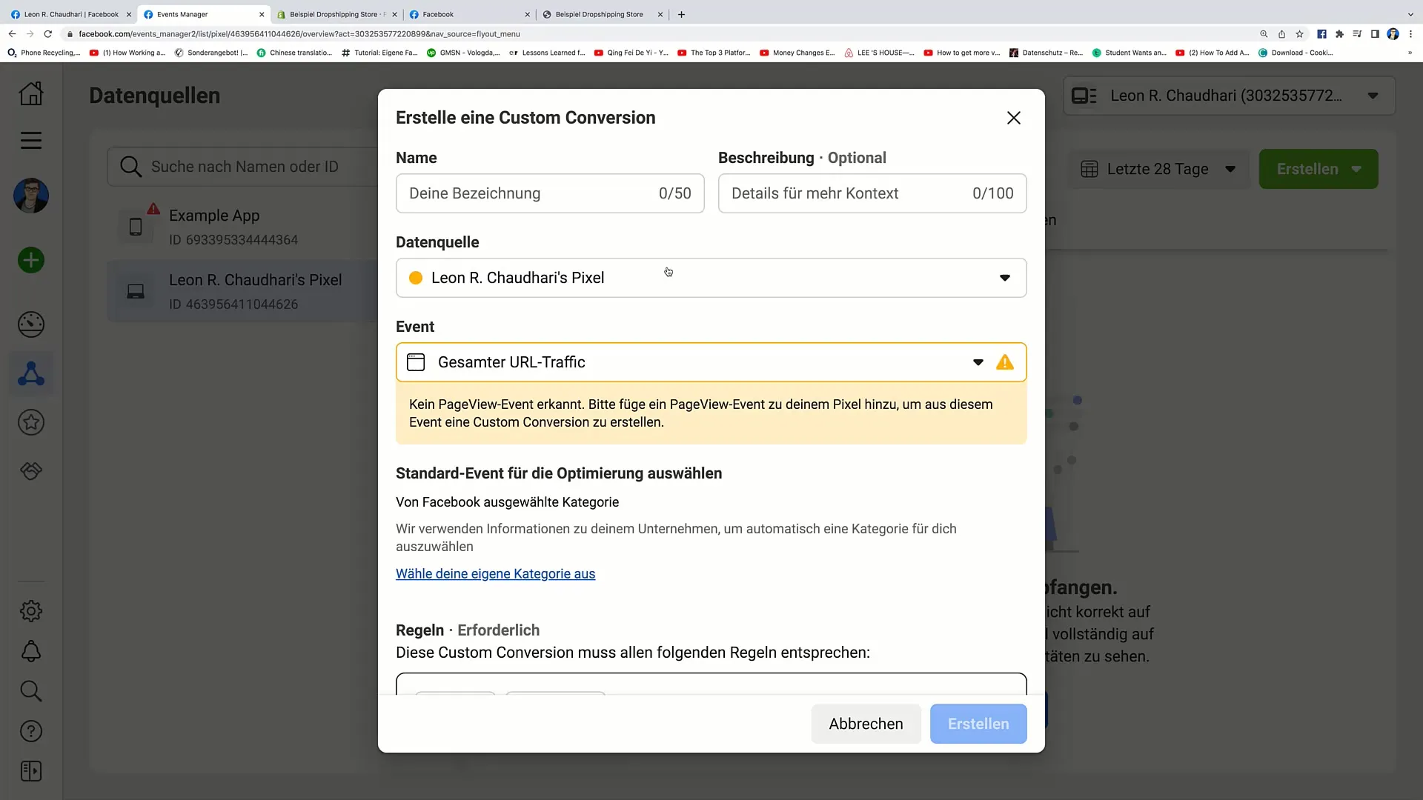1423x800 pixels.
Task: Open a new browser tab
Action: (682, 14)
